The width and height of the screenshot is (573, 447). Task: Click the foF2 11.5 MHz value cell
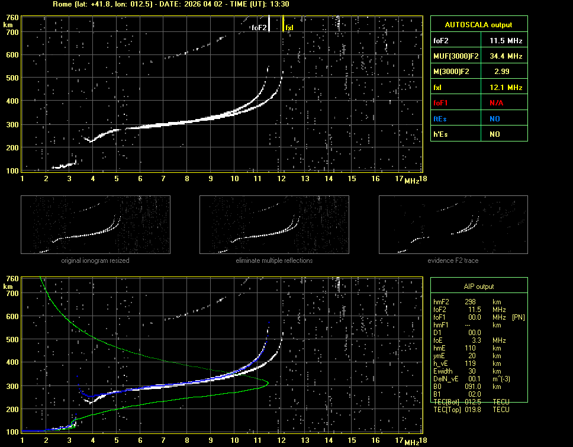pos(506,40)
